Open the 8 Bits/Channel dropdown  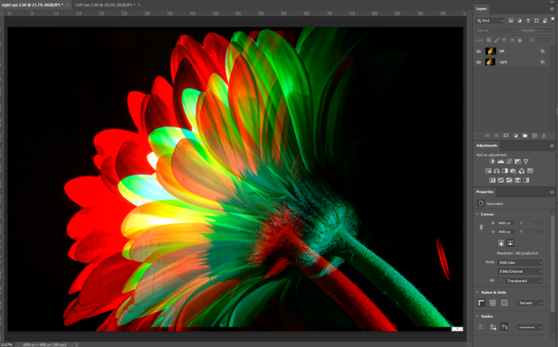coord(520,271)
